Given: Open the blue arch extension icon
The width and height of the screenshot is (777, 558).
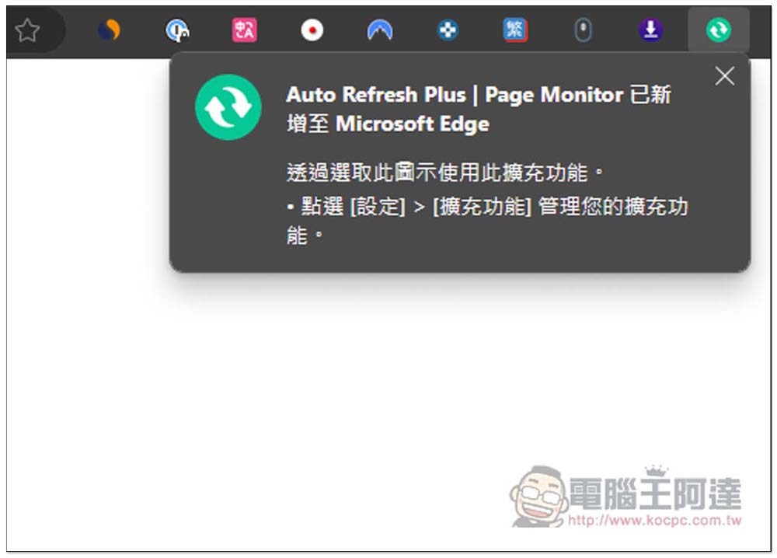Looking at the screenshot, I should click(380, 30).
